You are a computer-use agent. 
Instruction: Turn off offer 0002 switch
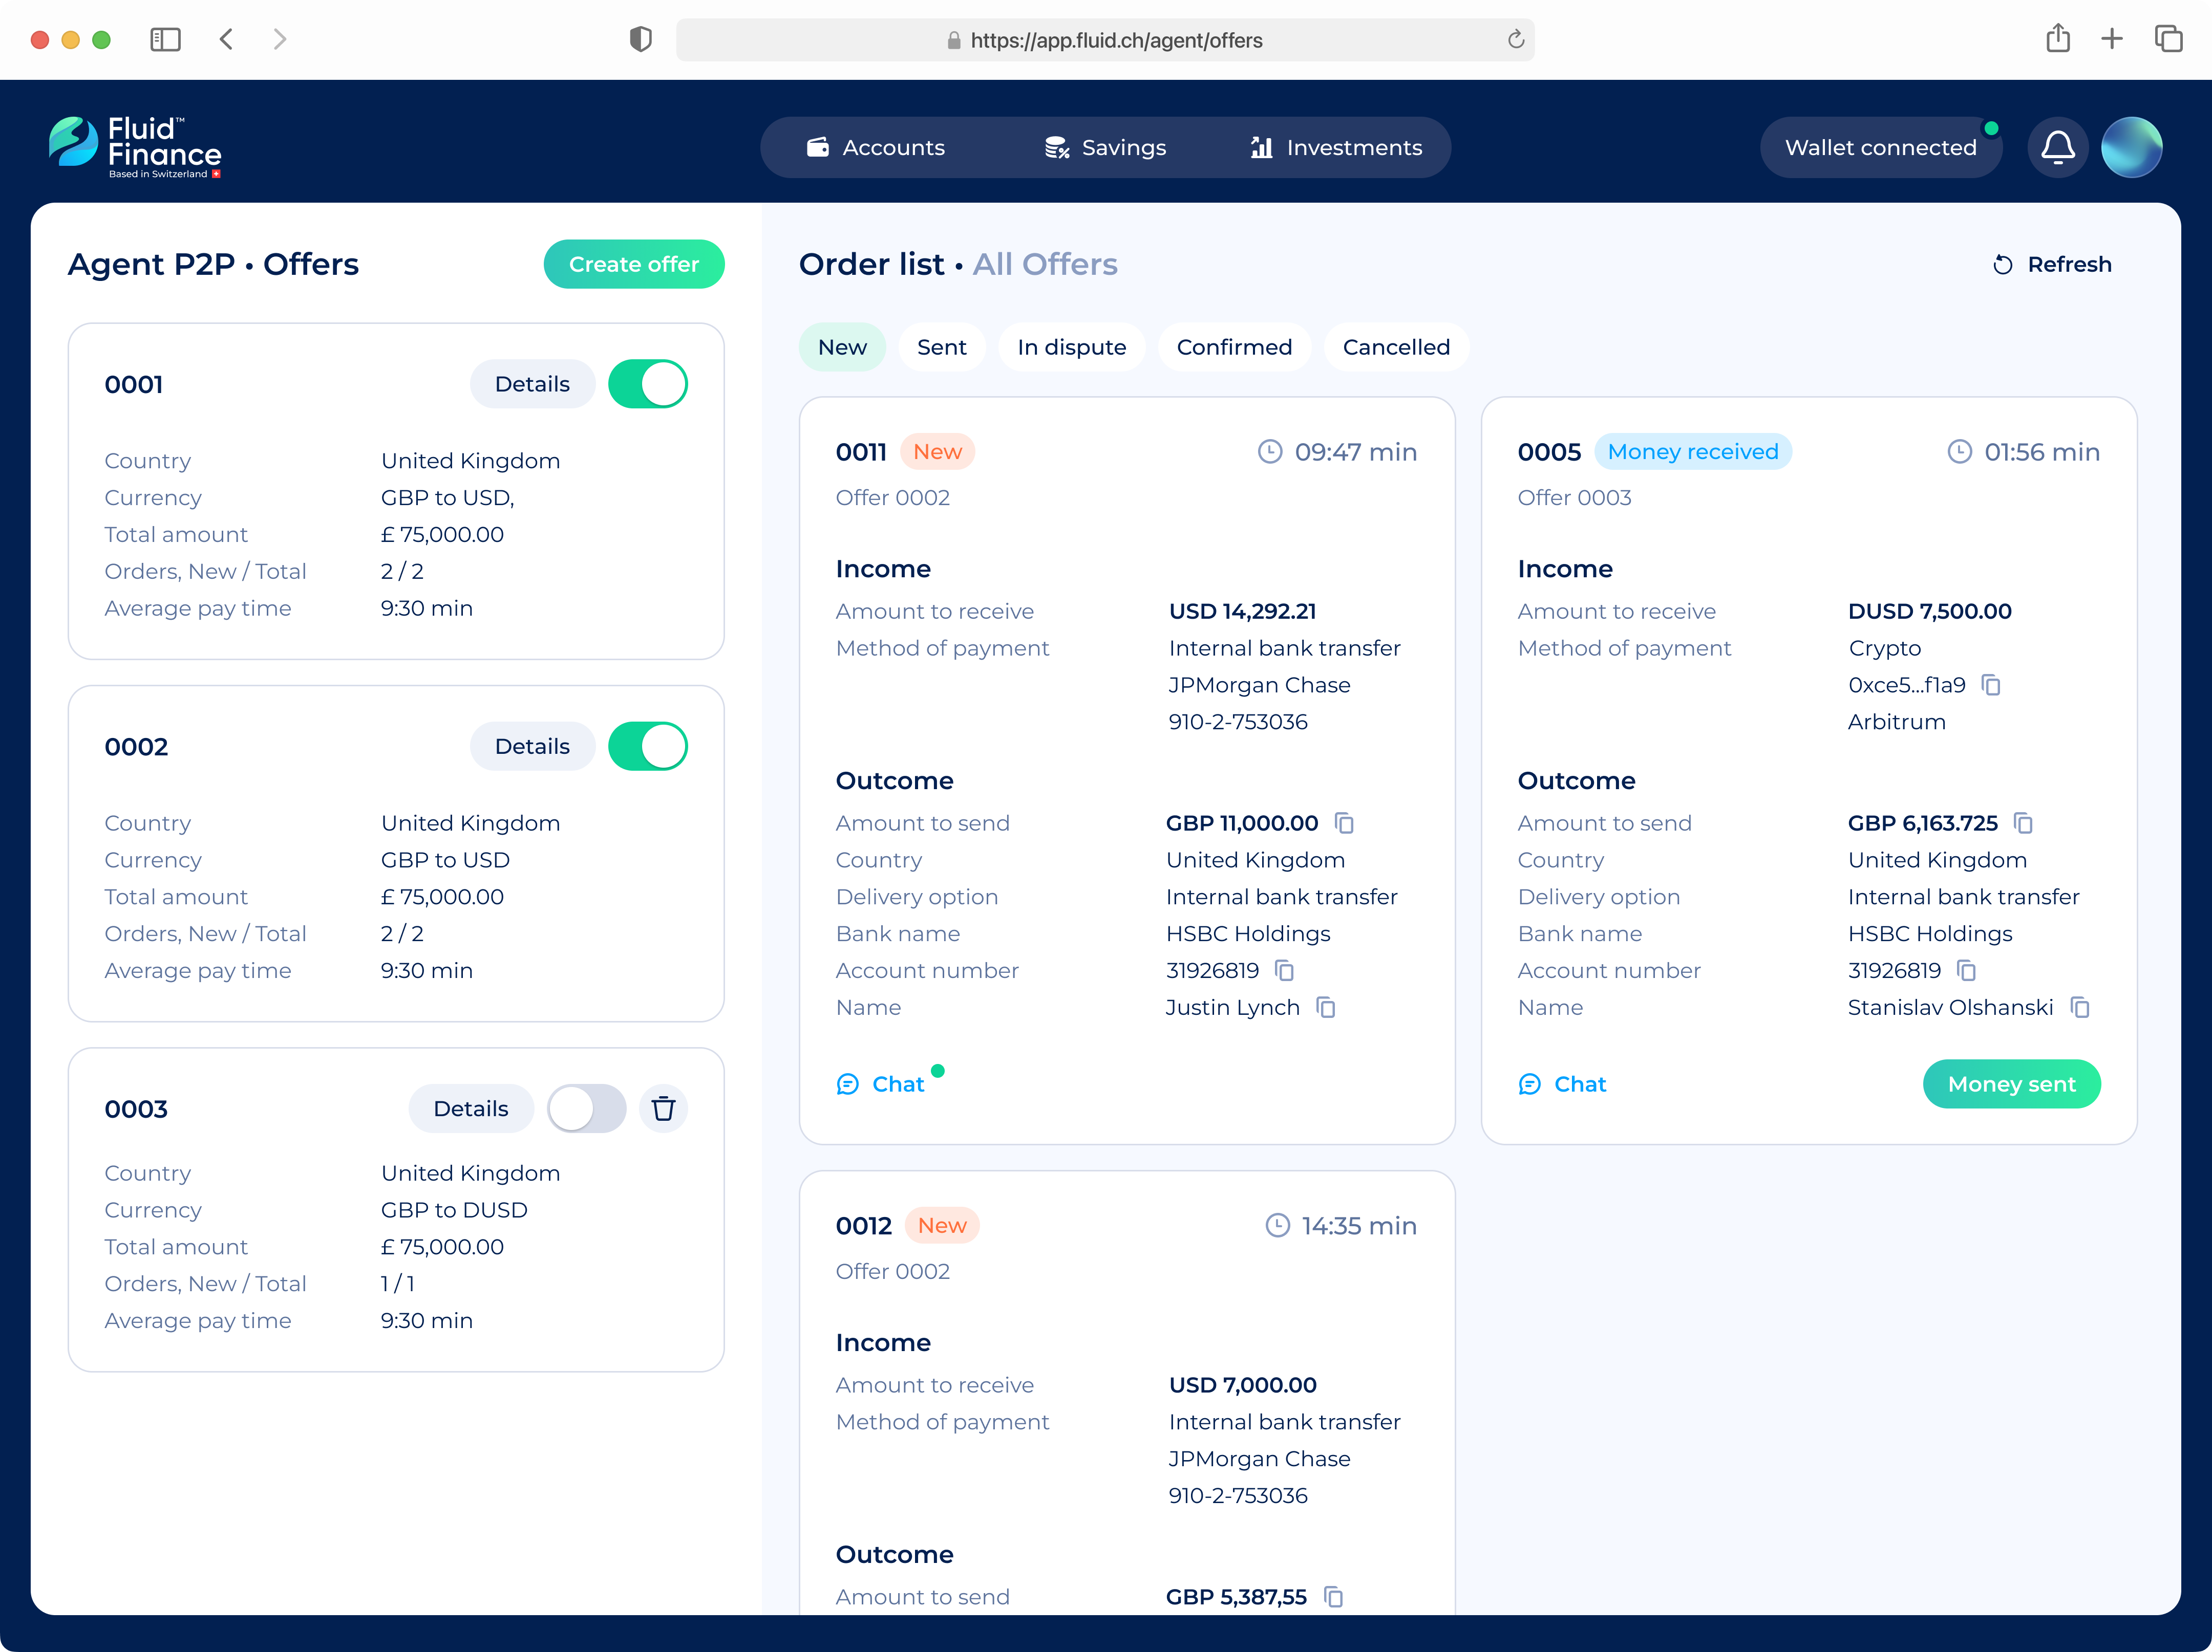click(648, 747)
